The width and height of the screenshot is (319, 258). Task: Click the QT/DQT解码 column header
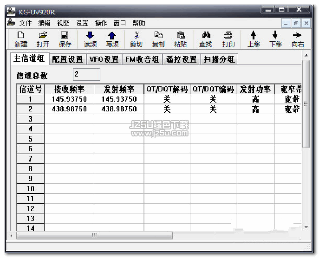pyautogui.click(x=167, y=89)
